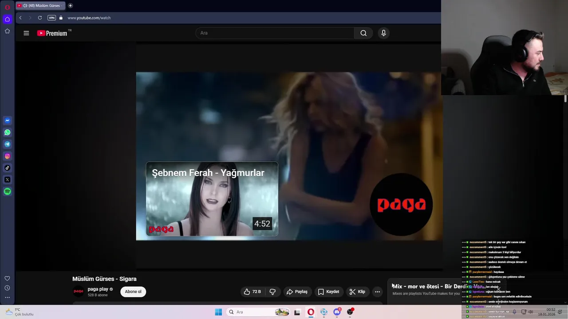Select the Müslüm Gürses browser tab
This screenshot has height=319, width=568.
tap(40, 6)
